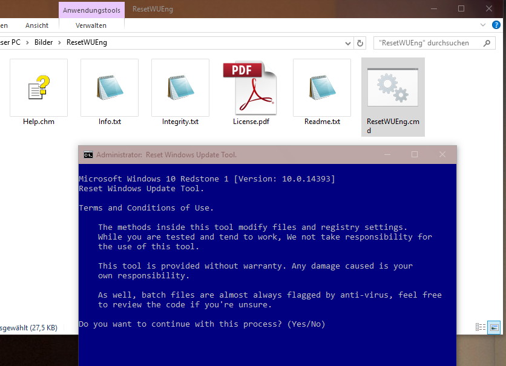The width and height of the screenshot is (506, 366).
Task: Click the License.pdf file name label
Action: pyautogui.click(x=251, y=122)
